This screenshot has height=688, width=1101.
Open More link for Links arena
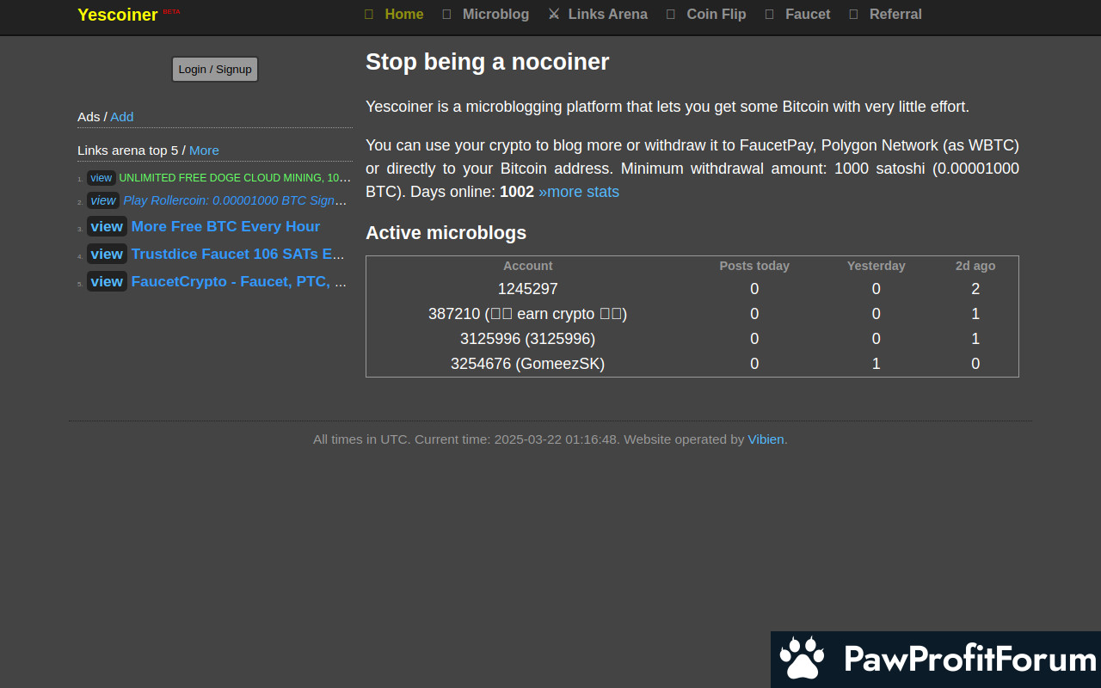[x=204, y=150]
